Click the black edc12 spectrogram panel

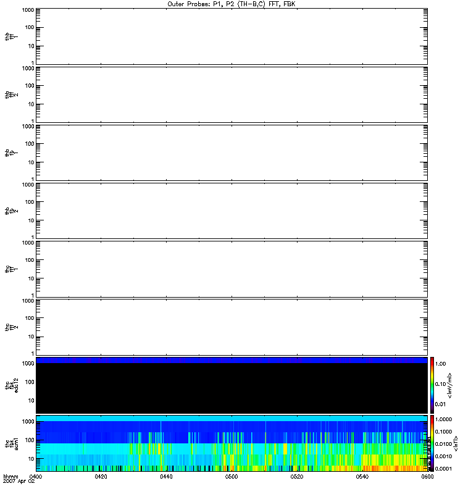(231, 385)
